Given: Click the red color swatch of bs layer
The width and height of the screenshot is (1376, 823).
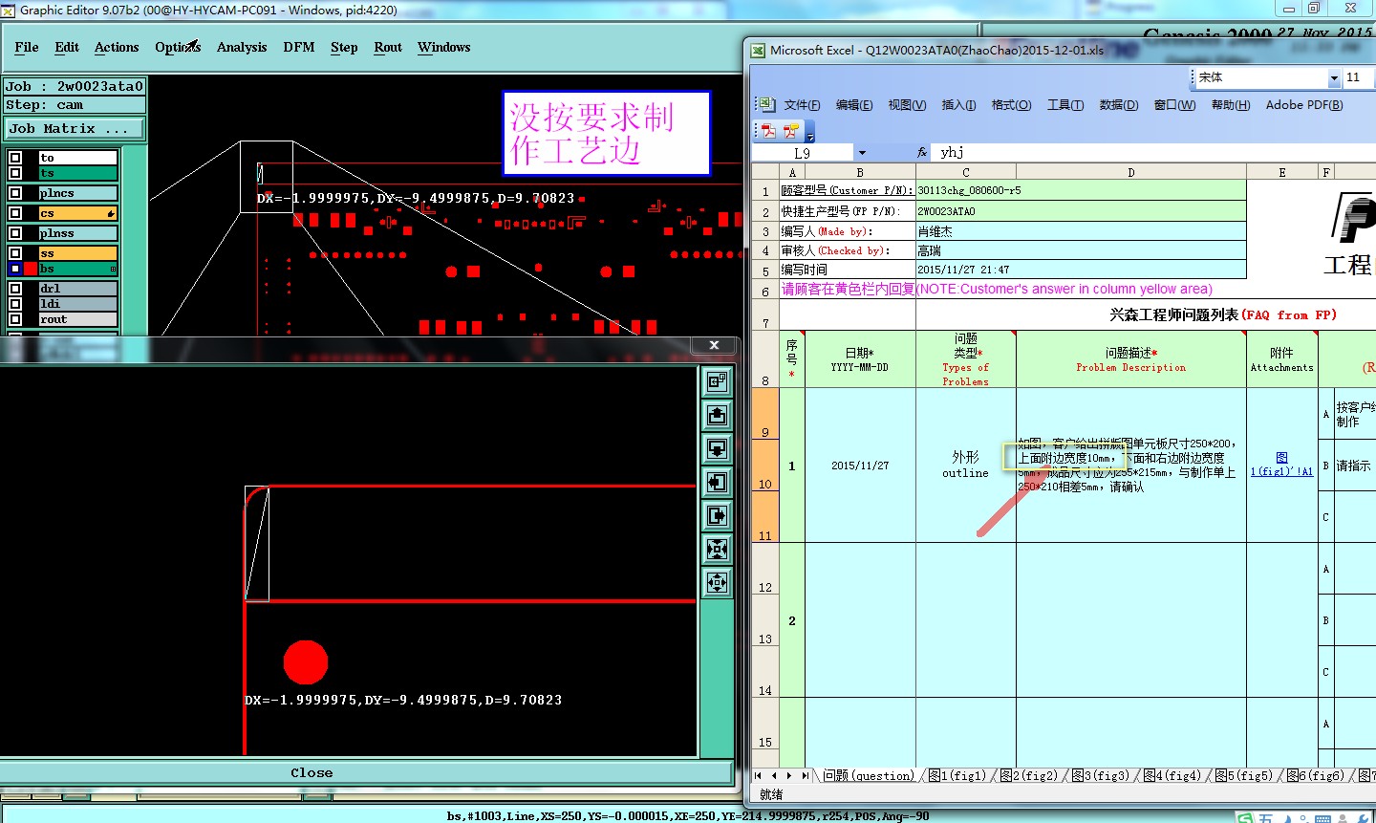Looking at the screenshot, I should pos(31,269).
